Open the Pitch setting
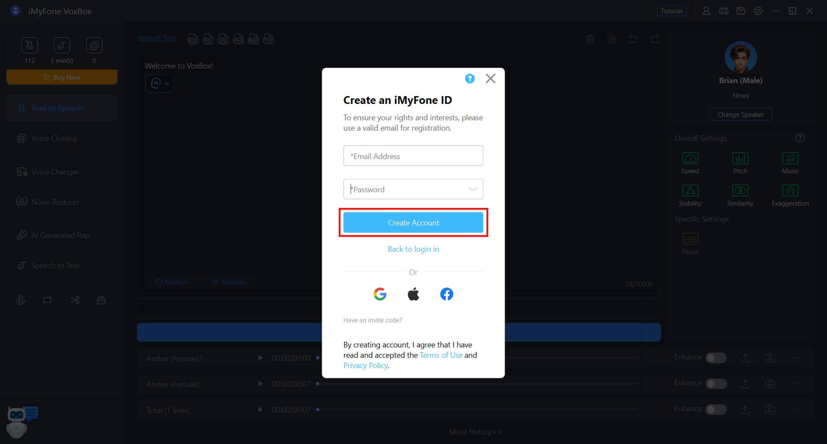The image size is (827, 444). (740, 163)
